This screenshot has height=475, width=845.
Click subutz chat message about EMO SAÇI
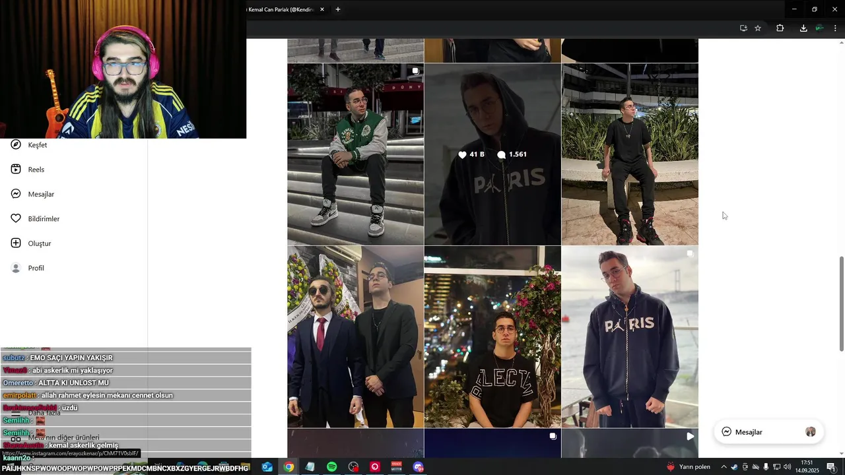click(125, 358)
